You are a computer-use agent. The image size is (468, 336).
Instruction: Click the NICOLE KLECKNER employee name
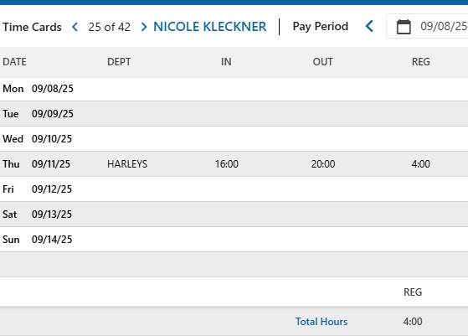[210, 27]
